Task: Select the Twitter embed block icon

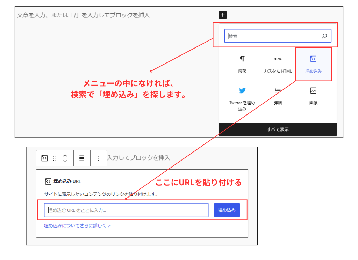Action: click(242, 90)
